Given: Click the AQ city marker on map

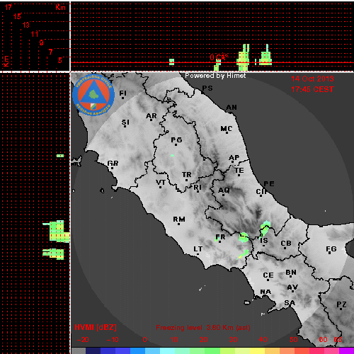Looking at the screenshot, I should 223,195.
